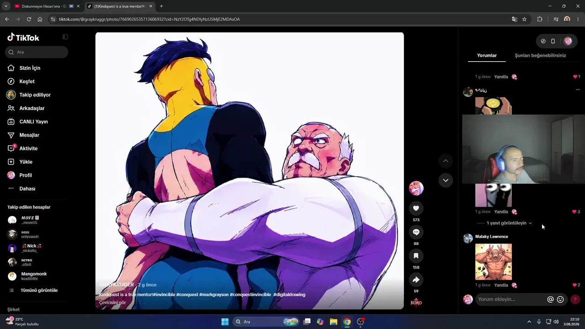Image resolution: width=585 pixels, height=329 pixels.
Task: Focus the TikTok Ara search box
Action: (x=37, y=52)
